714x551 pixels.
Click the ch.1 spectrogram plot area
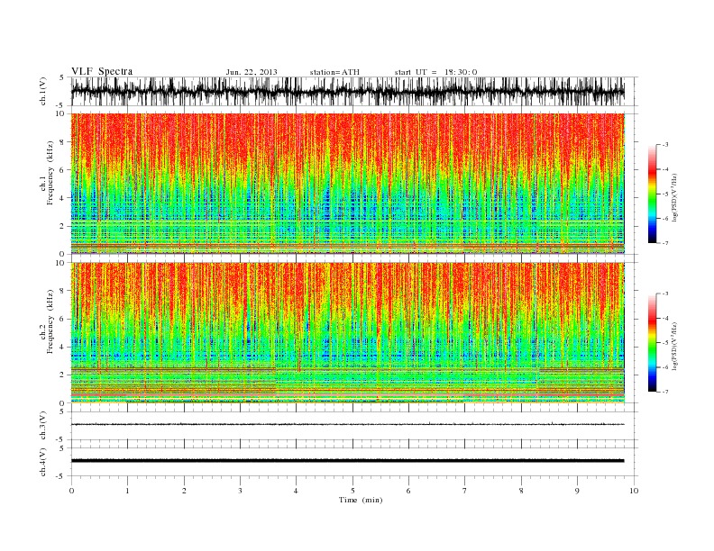pyautogui.click(x=348, y=183)
